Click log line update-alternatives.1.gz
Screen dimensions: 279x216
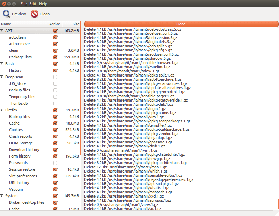click(x=137, y=88)
